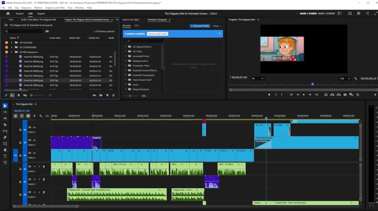The width and height of the screenshot is (378, 211).
Task: Select the Hand tool
Action: pyautogui.click(x=5, y=150)
